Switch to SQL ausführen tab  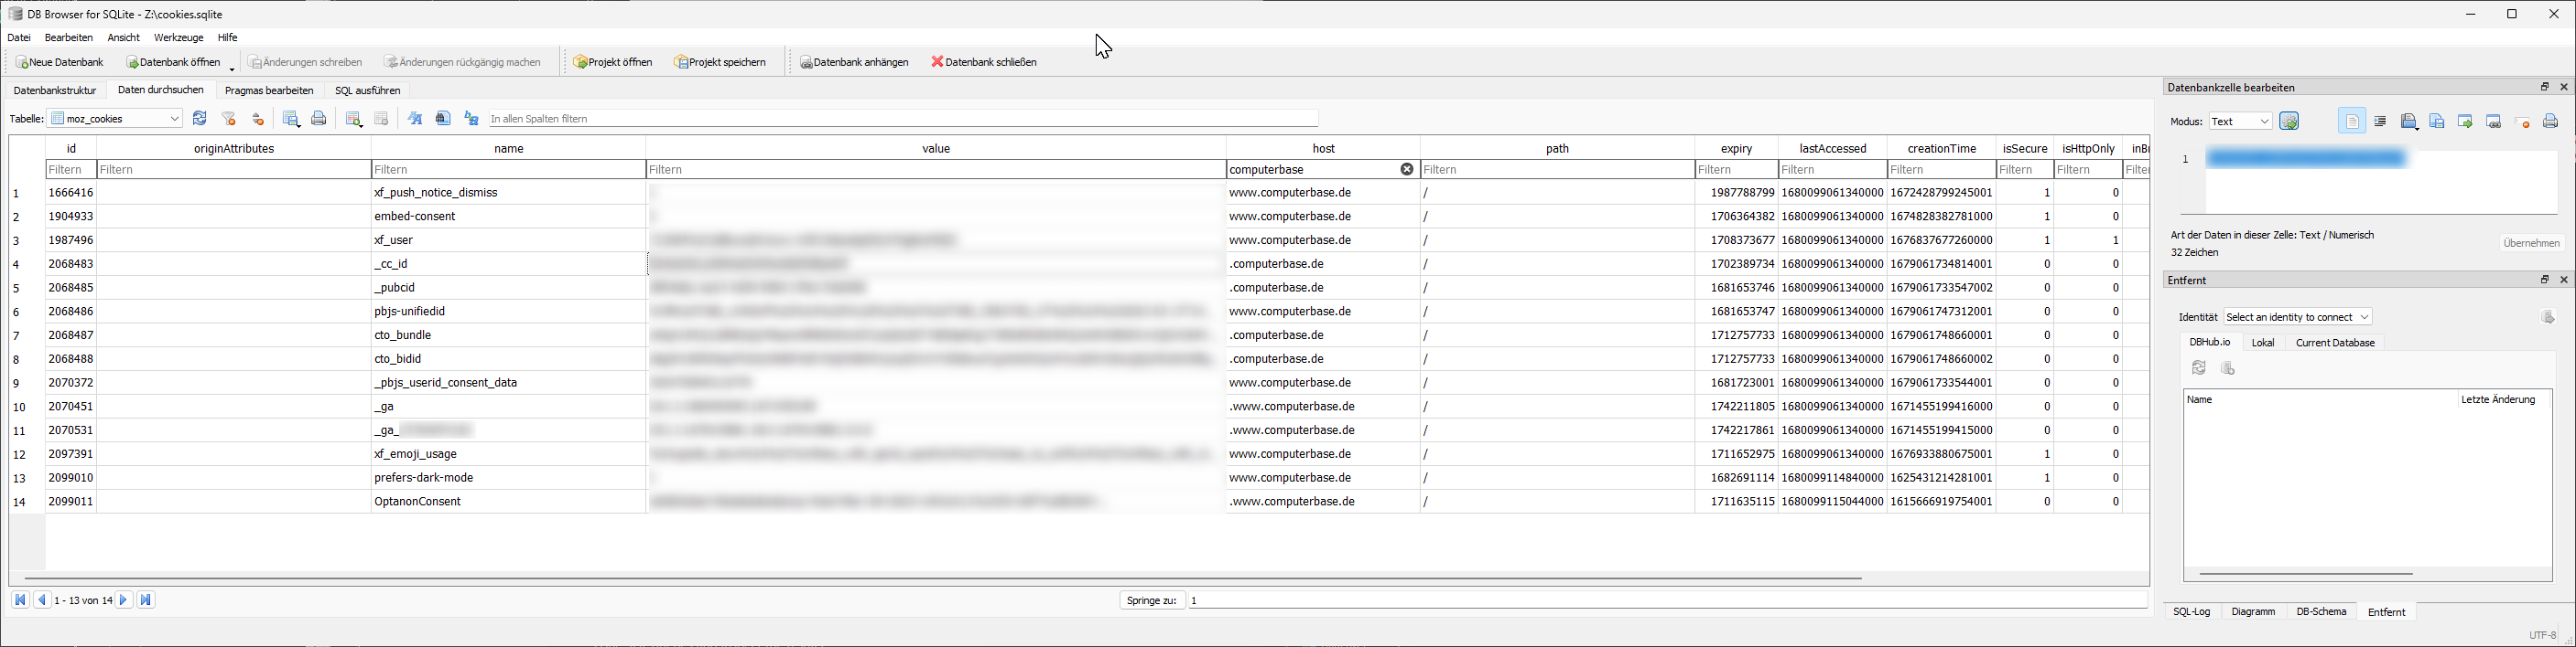[368, 90]
